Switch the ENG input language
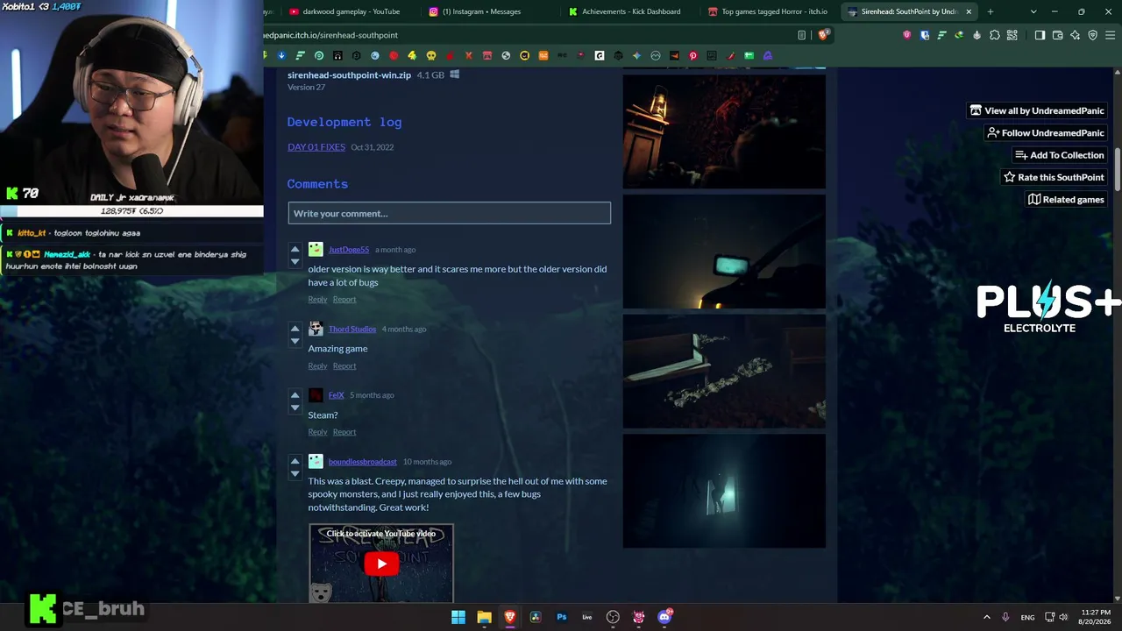 tap(1027, 617)
